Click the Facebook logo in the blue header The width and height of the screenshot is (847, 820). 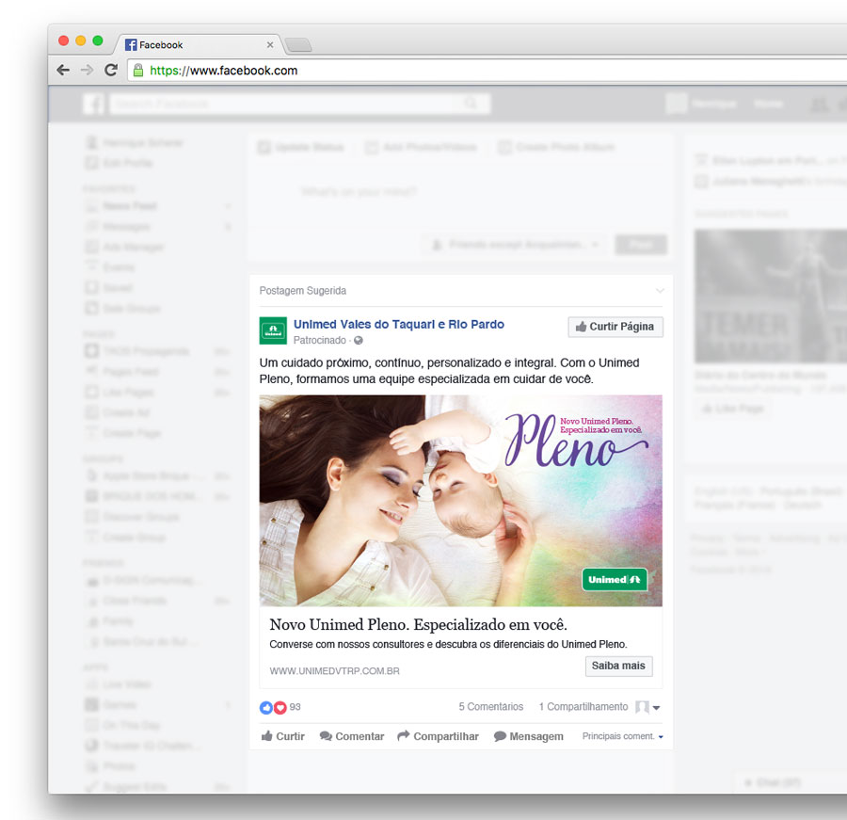pyautogui.click(x=93, y=104)
